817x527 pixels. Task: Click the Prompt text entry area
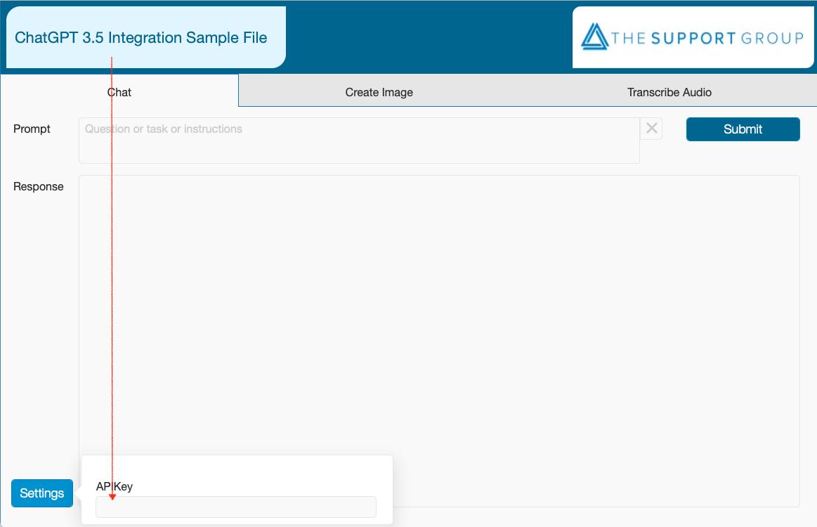click(x=358, y=139)
